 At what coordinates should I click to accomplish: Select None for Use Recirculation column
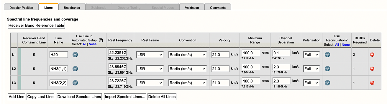(346, 45)
